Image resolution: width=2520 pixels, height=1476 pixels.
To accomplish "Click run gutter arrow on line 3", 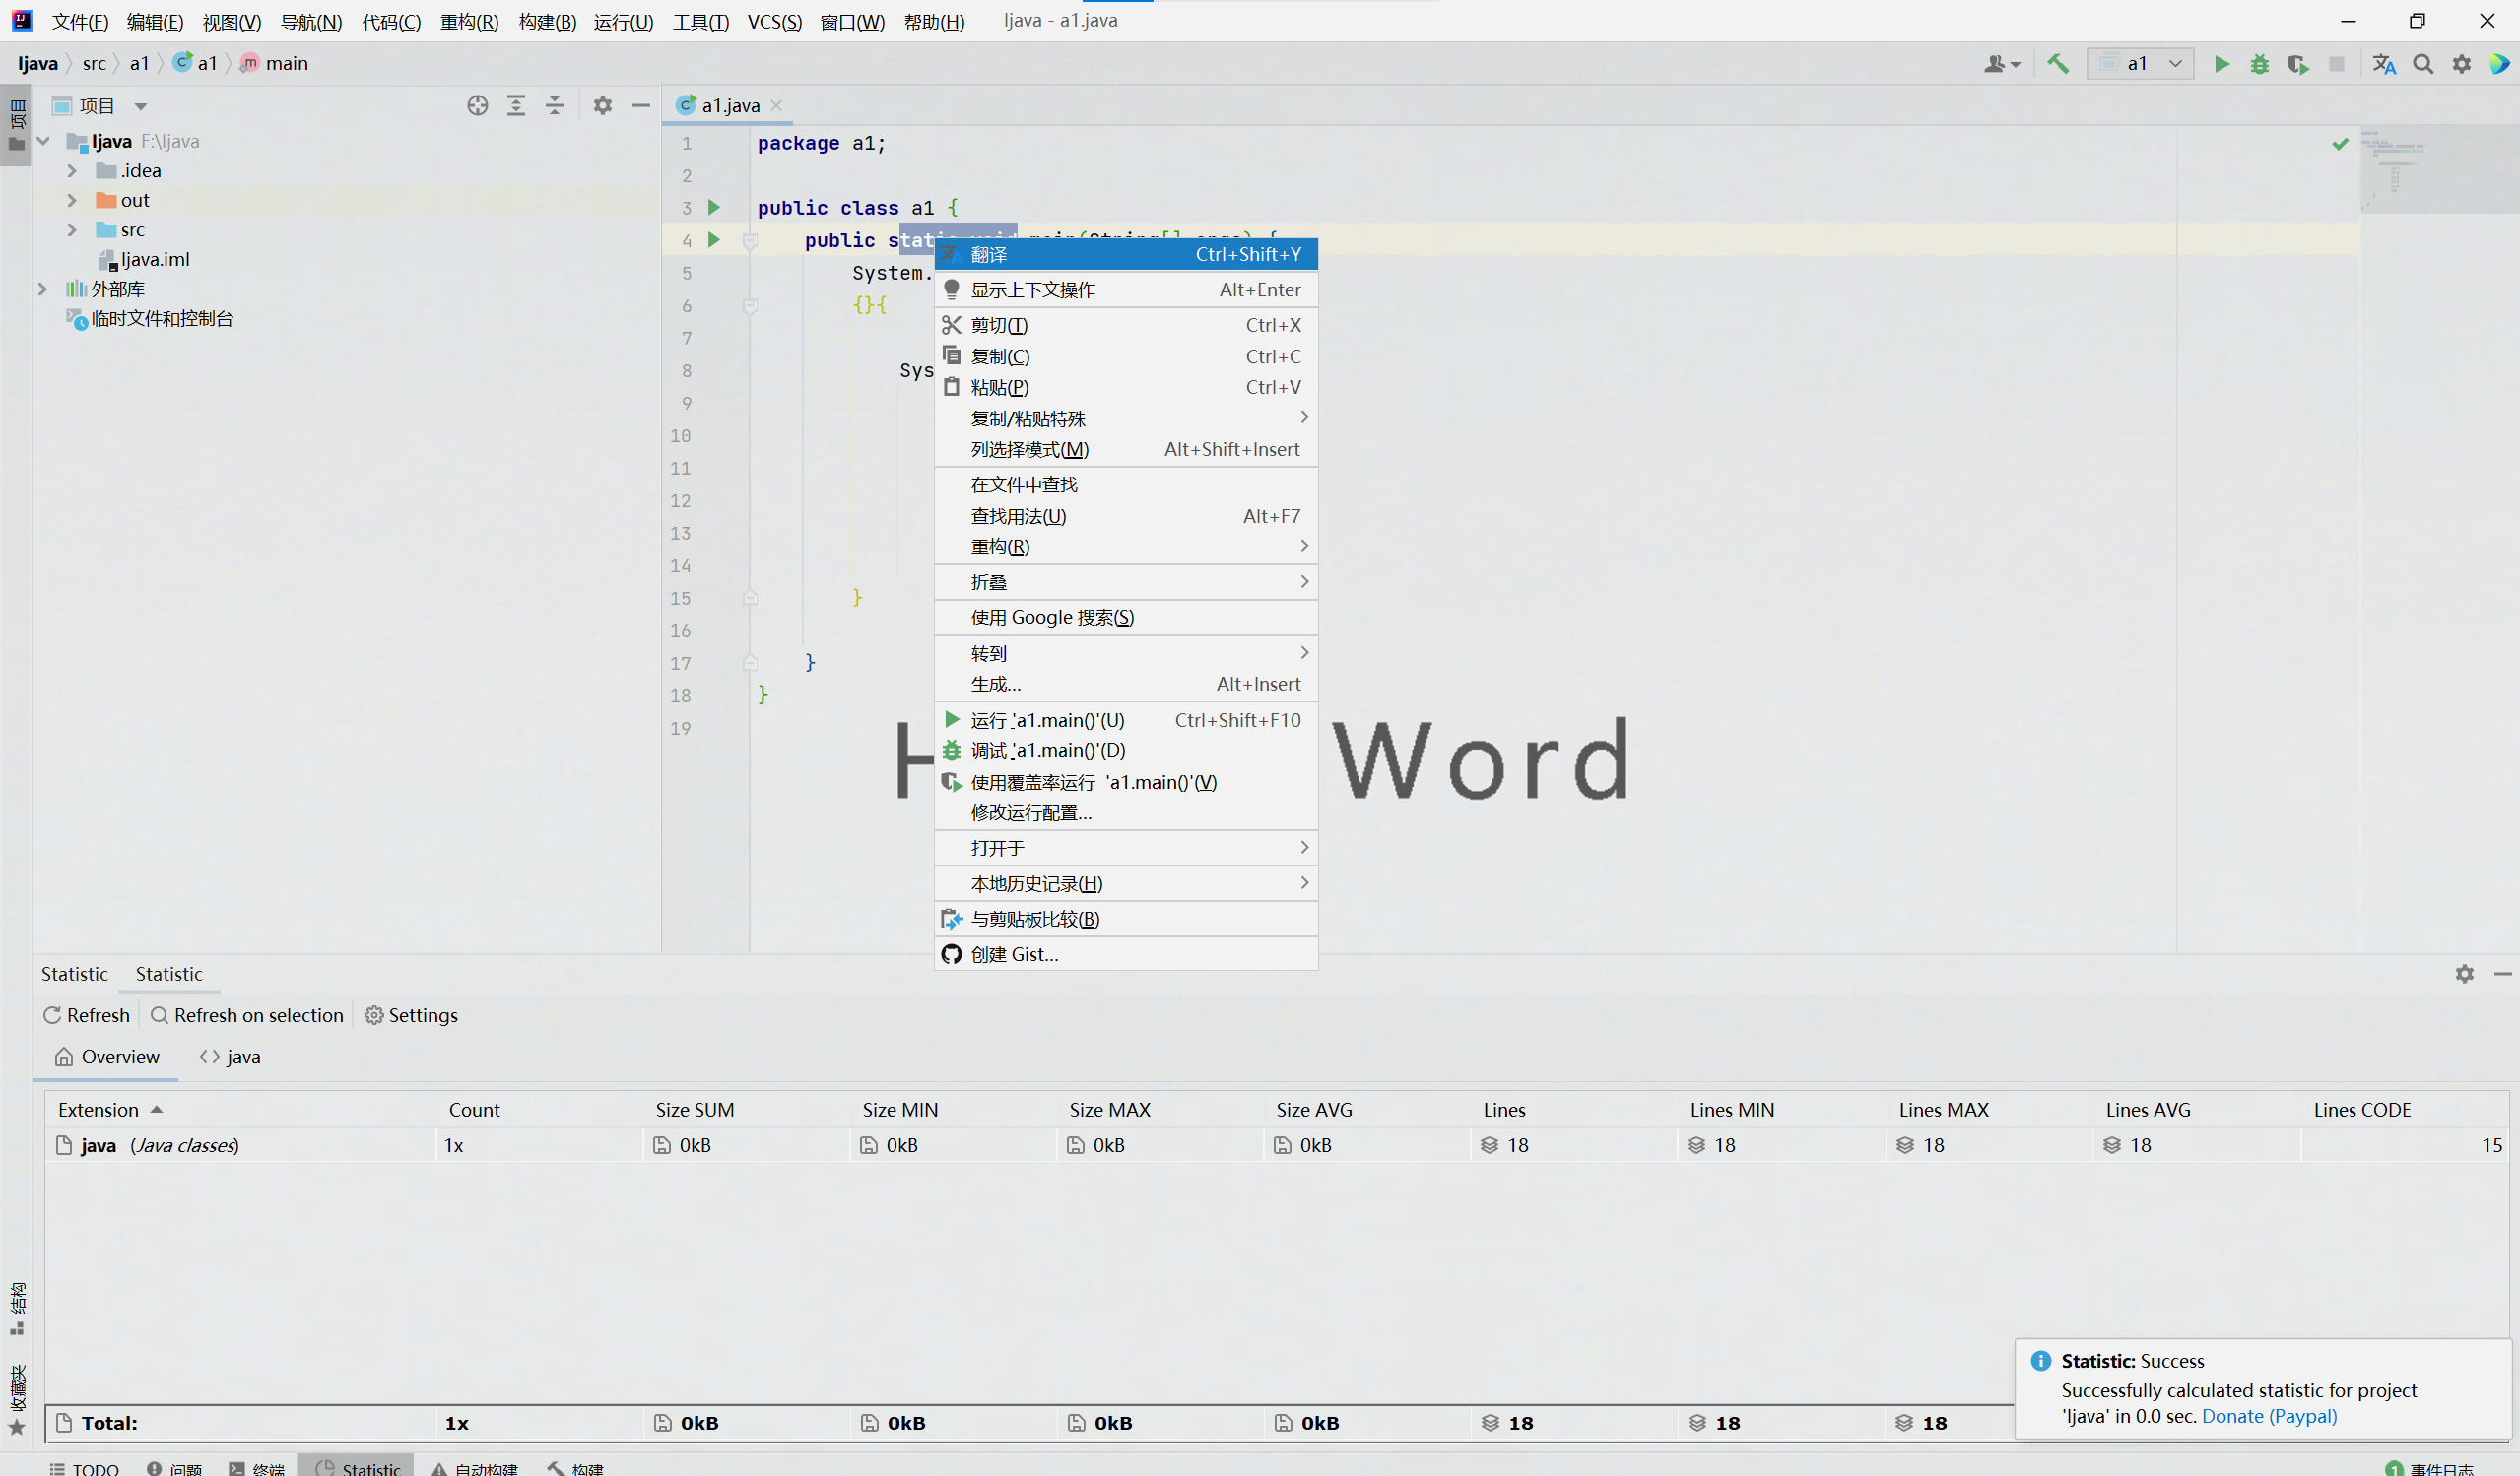I will [x=714, y=208].
